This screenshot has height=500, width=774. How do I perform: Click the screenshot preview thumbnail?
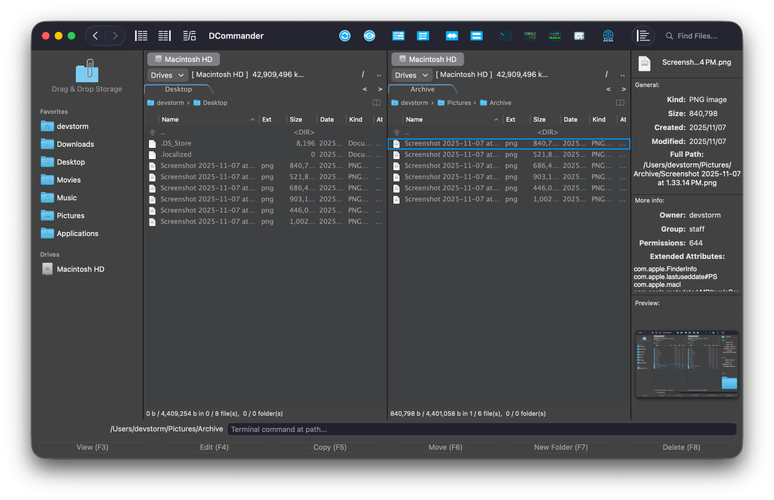tap(686, 364)
